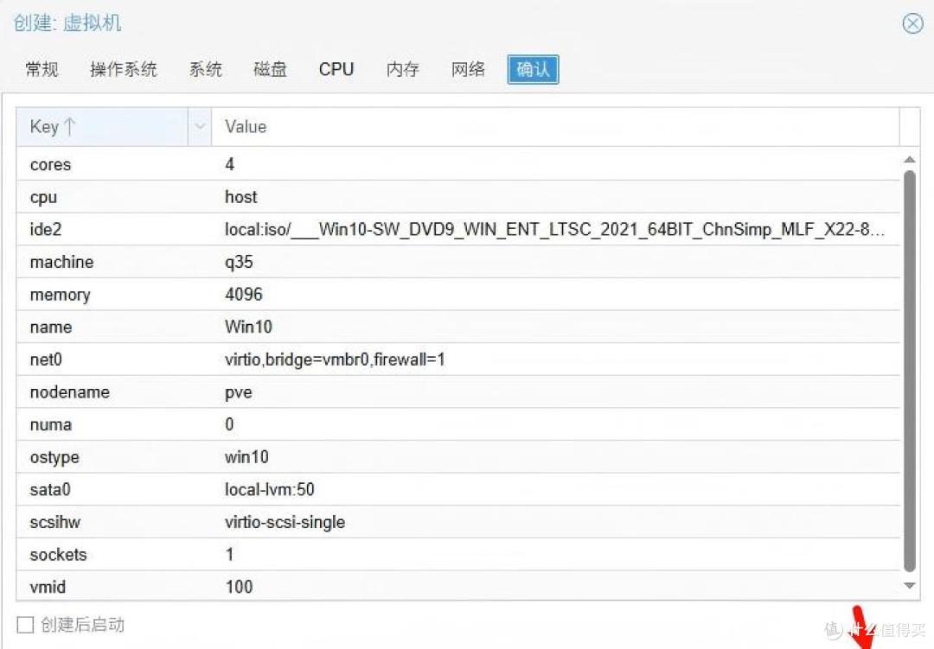Open the CPU tab

(x=336, y=70)
